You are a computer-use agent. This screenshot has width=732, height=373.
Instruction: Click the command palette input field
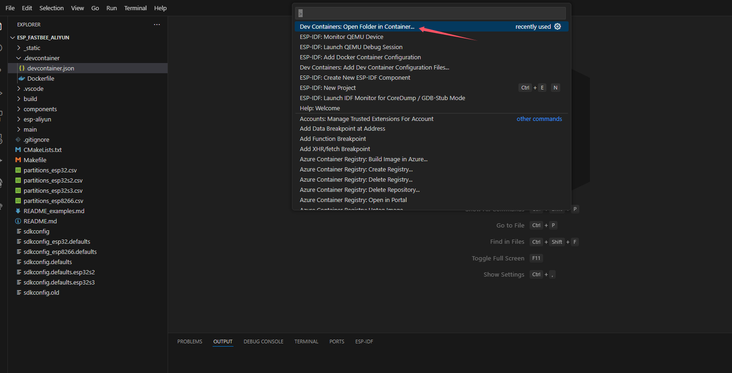click(x=431, y=13)
